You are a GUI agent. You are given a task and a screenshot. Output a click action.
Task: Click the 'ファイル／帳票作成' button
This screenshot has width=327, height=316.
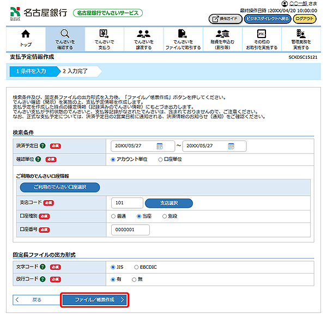click(x=94, y=300)
